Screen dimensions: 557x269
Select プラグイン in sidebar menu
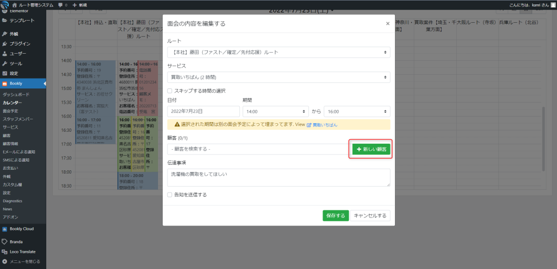20,43
